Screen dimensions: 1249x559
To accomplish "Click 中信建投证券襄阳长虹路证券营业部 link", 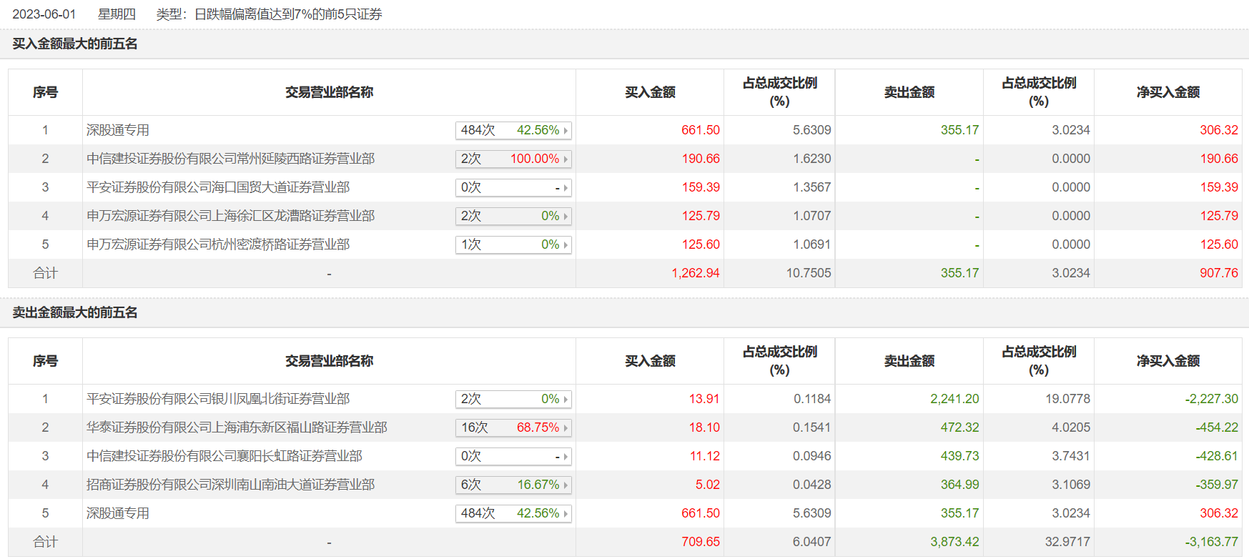I will (224, 456).
